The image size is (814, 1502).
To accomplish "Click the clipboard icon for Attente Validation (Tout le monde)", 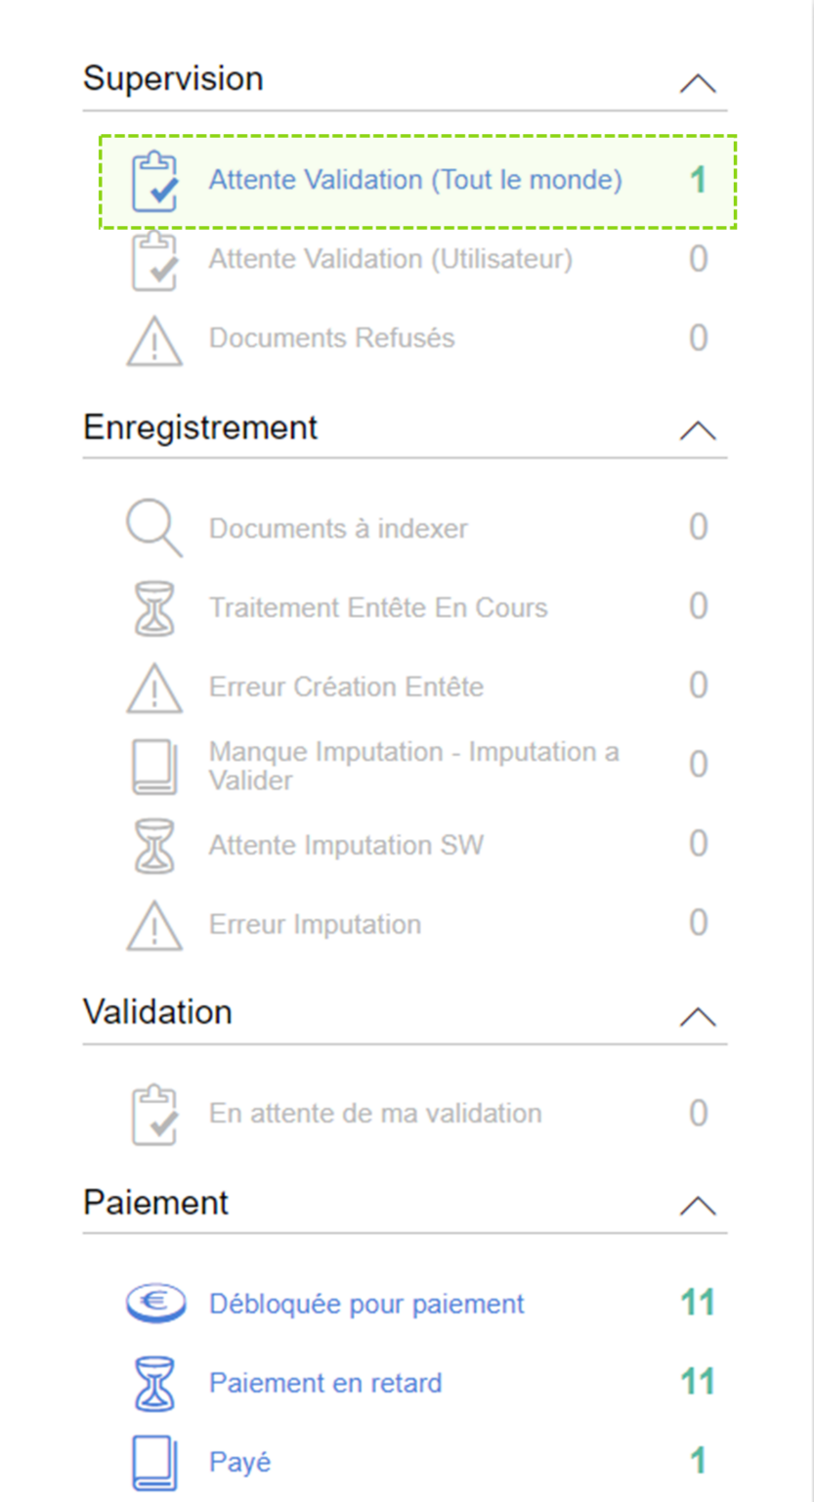I will coord(154,181).
